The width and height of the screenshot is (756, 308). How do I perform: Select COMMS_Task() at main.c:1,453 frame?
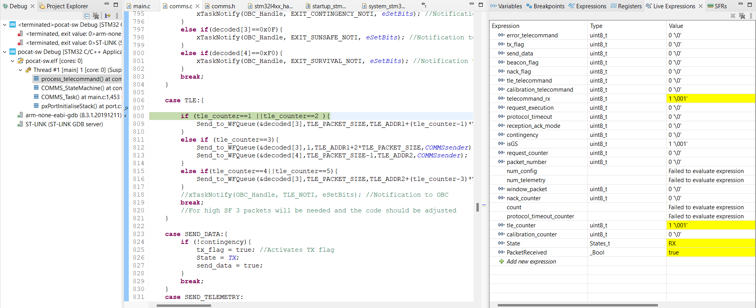[77, 97]
